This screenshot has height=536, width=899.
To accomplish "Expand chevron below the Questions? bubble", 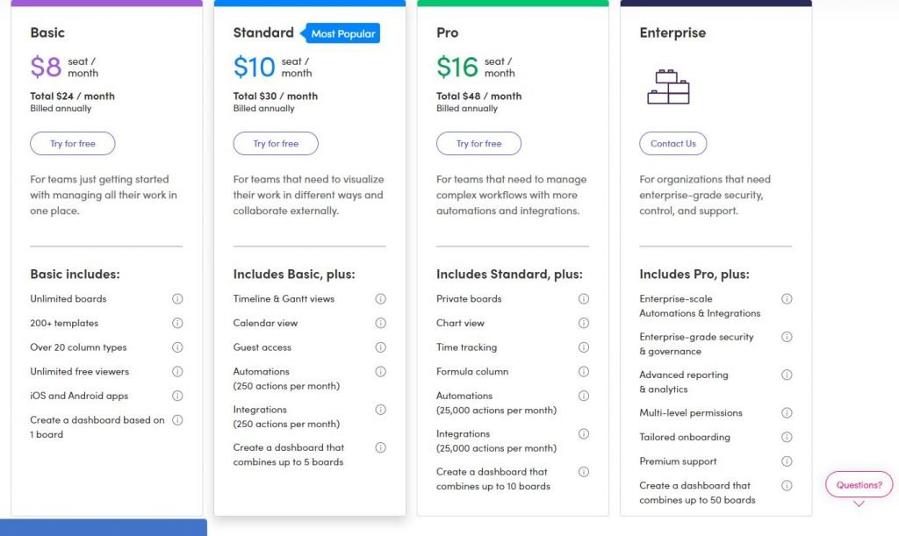I will click(859, 504).
